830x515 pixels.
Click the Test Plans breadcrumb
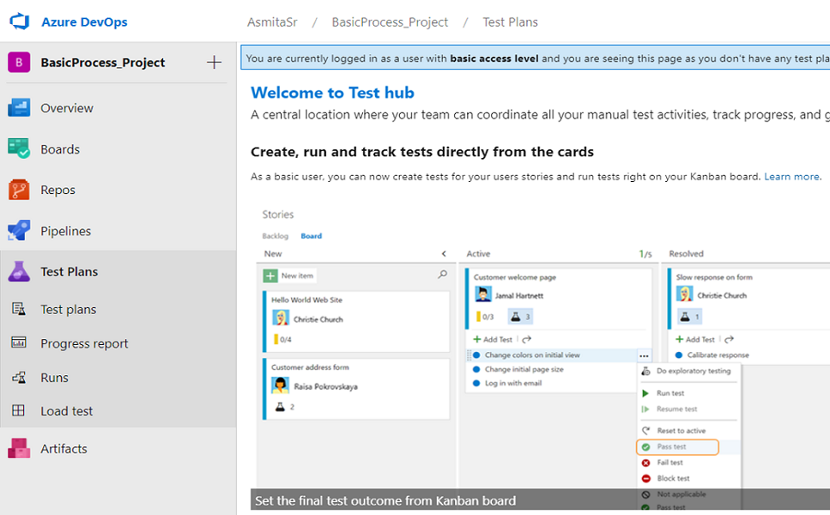click(x=510, y=22)
